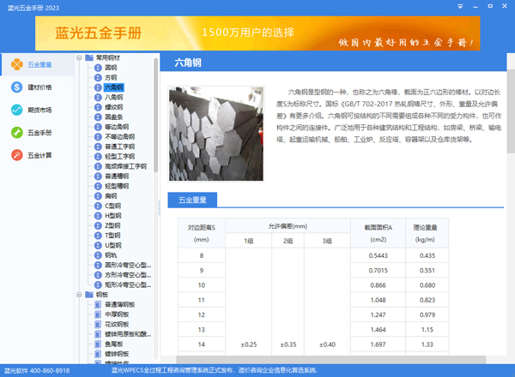Select 普通工字钢 tree entry

pos(119,147)
